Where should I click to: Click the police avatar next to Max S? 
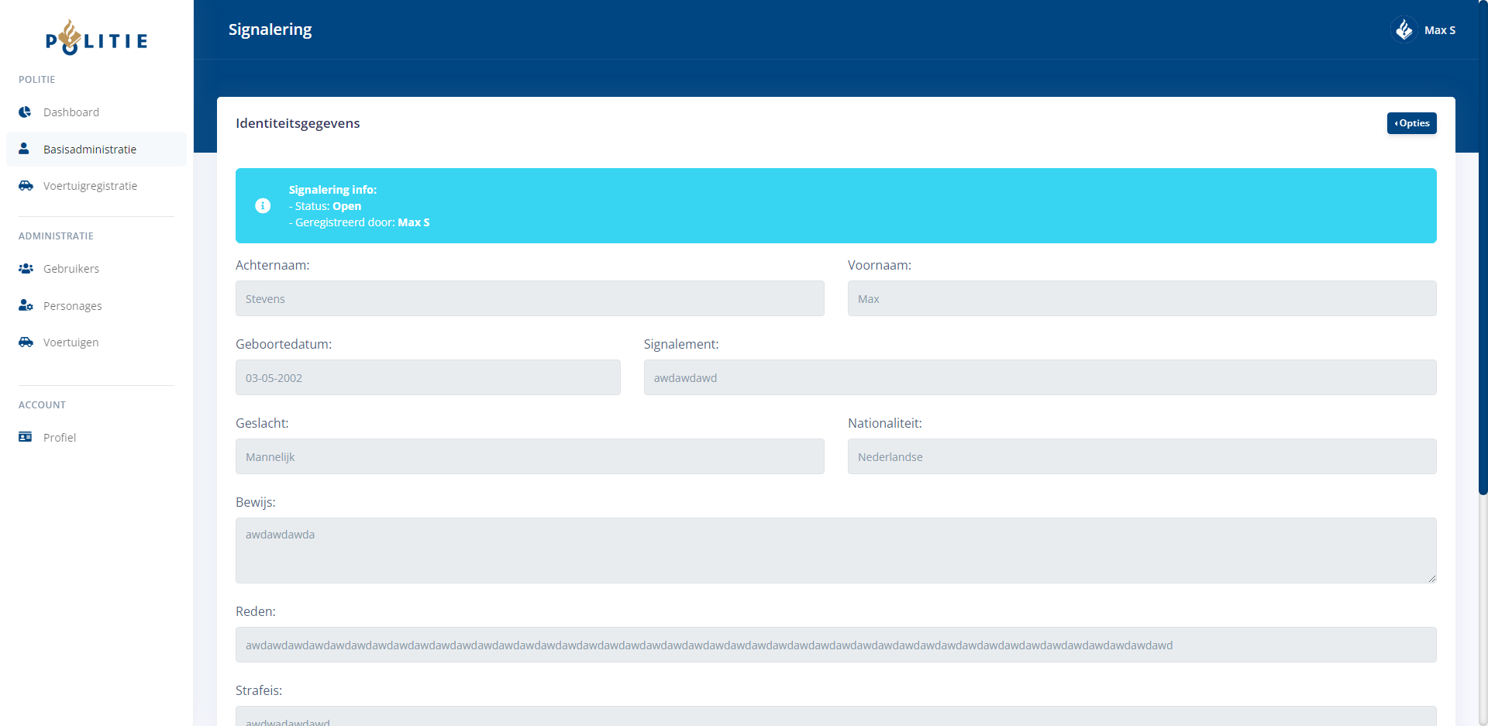1404,30
